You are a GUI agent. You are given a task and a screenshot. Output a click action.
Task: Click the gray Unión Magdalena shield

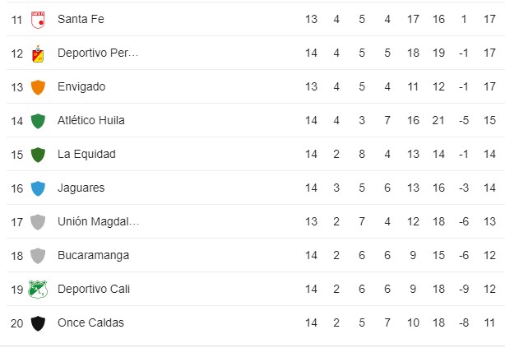(38, 222)
